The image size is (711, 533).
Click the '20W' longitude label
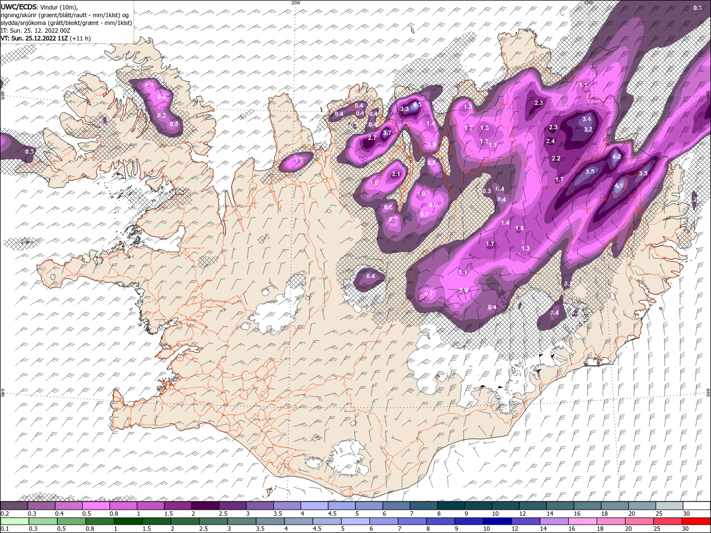(x=295, y=3)
